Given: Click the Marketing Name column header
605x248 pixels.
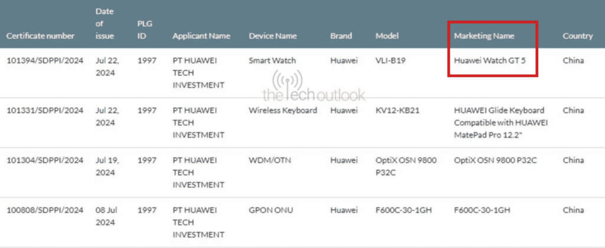Looking at the screenshot, I should (484, 36).
